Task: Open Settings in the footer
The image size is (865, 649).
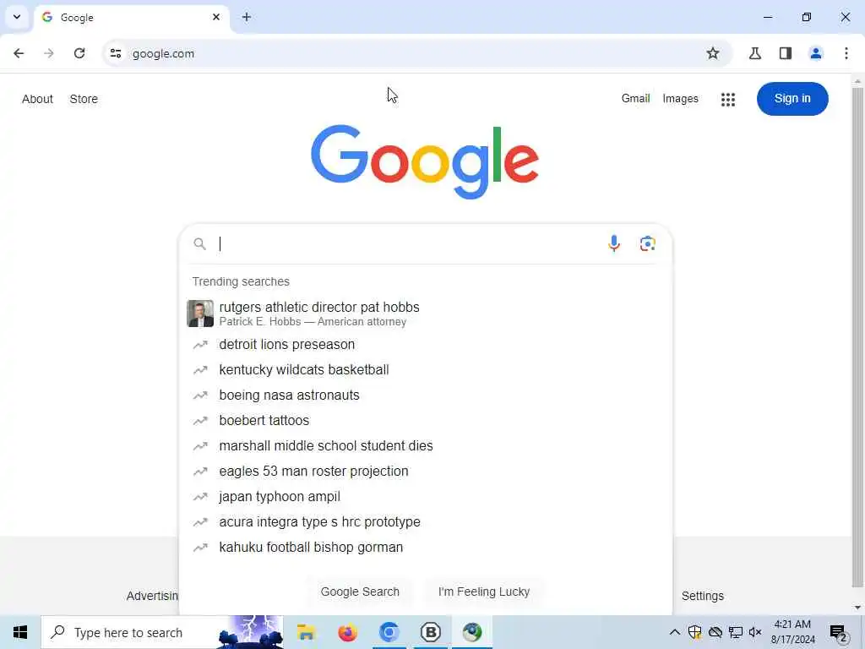Action: 702,596
